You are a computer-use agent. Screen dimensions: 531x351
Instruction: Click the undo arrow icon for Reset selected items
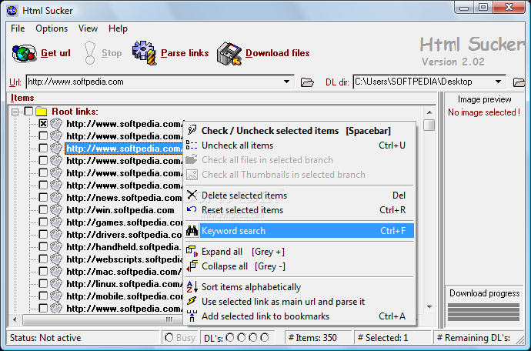coord(192,209)
